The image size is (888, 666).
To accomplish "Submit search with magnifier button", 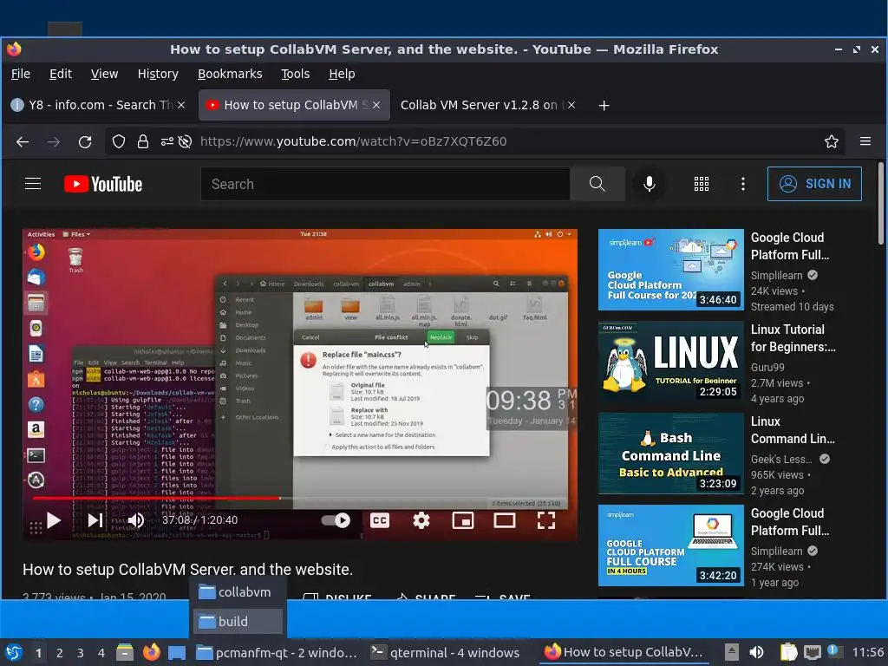I will pos(597,184).
